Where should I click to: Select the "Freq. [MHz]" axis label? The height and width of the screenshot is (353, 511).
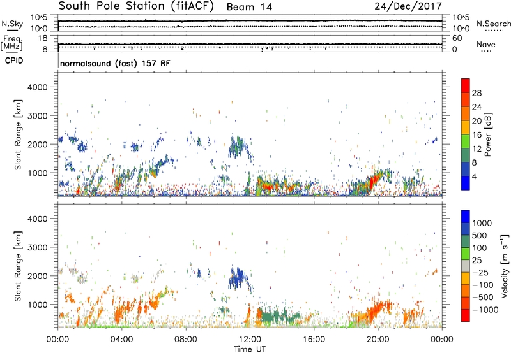(x=11, y=43)
